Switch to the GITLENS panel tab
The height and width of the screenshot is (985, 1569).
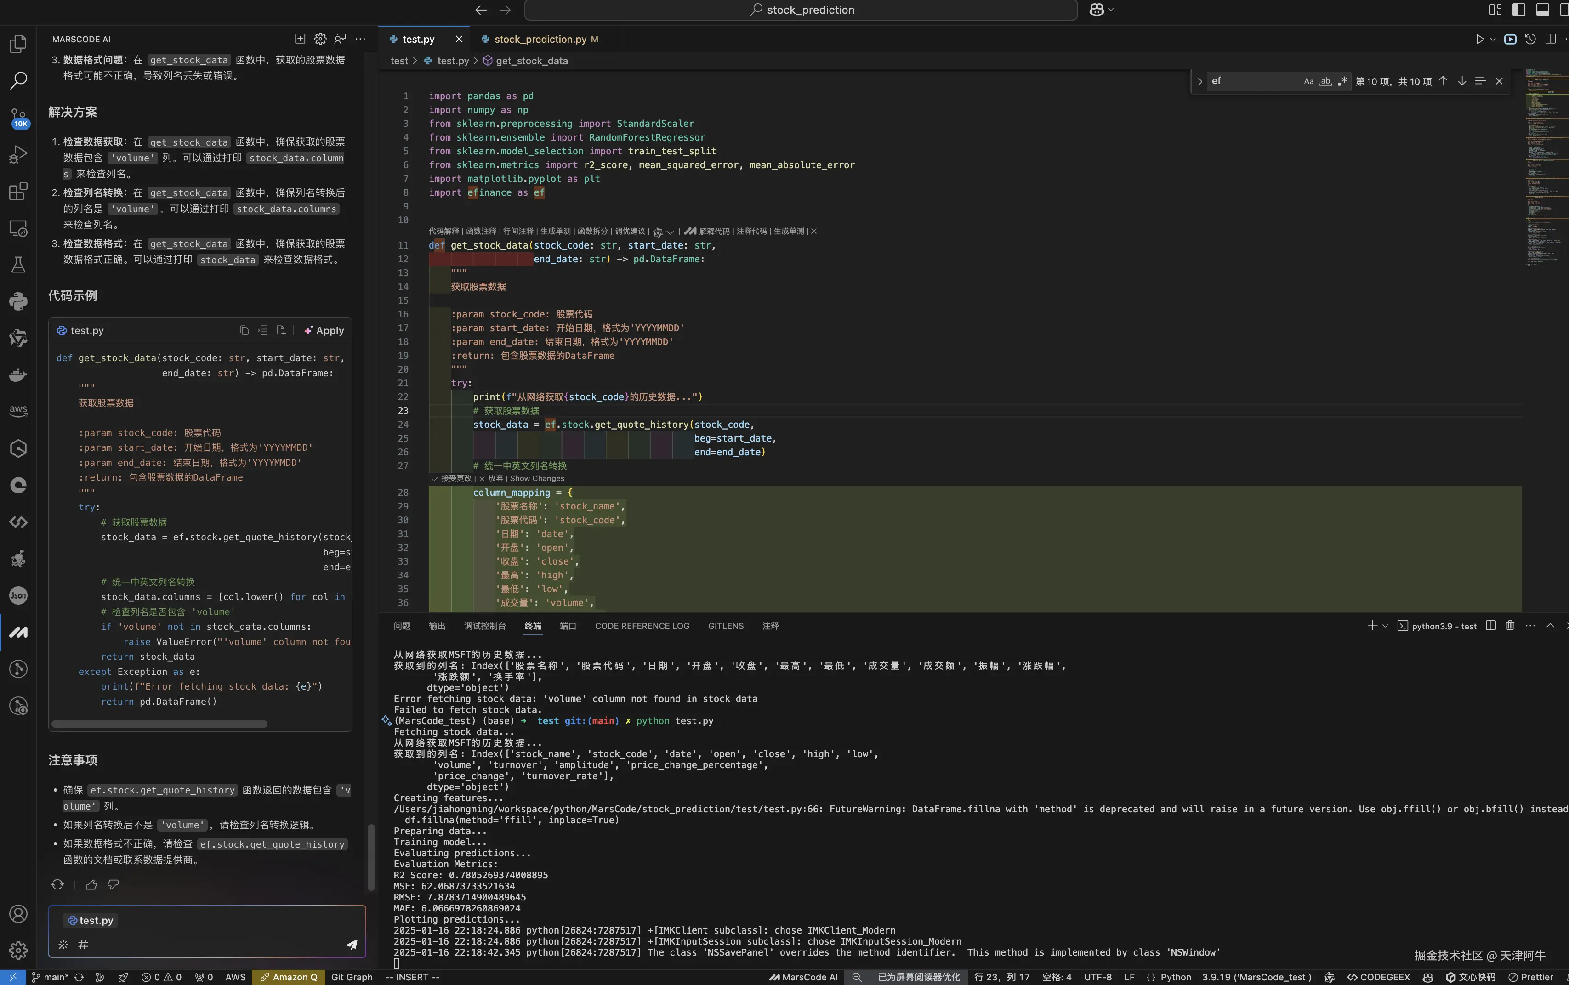click(x=725, y=625)
